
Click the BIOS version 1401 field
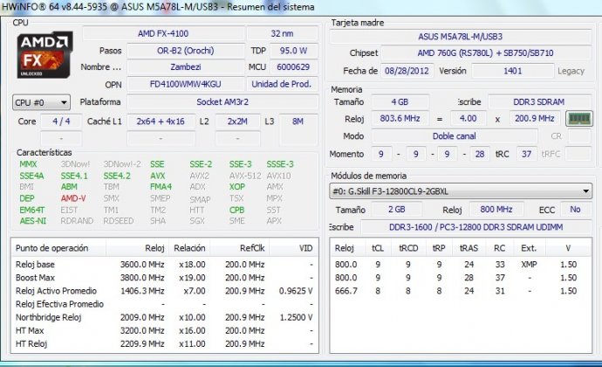(x=512, y=71)
